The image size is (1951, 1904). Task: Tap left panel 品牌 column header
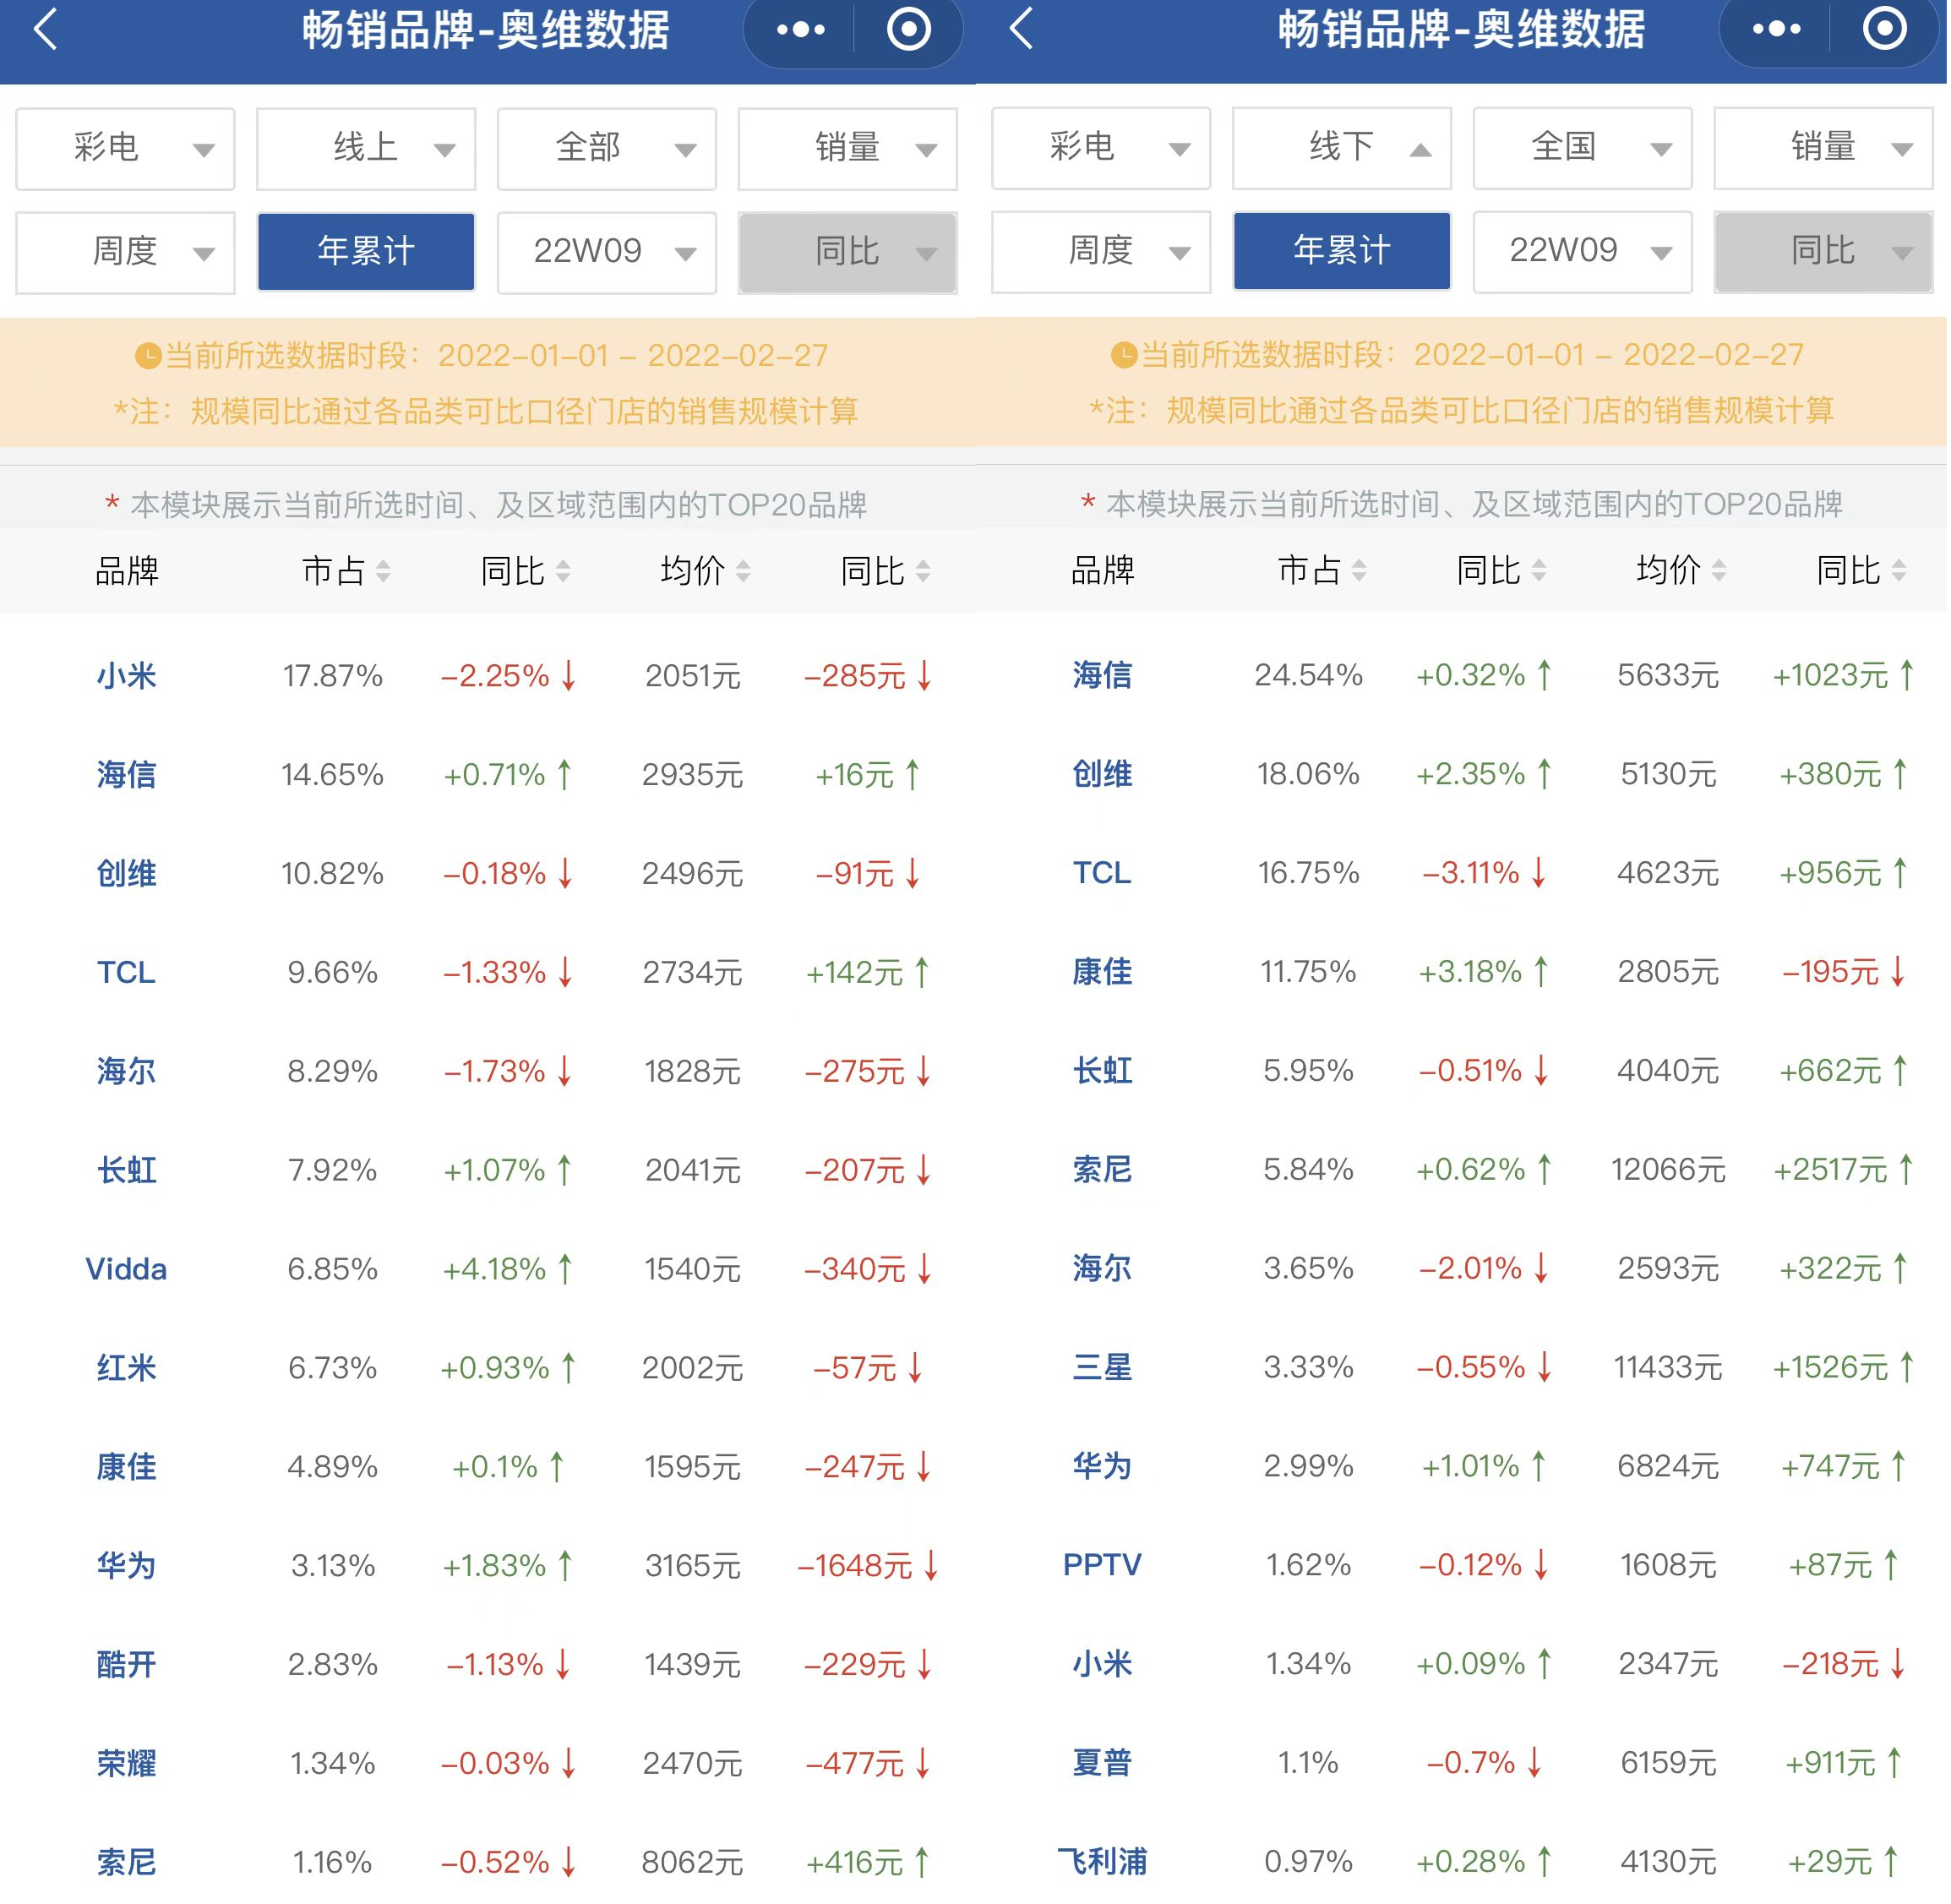pos(127,572)
